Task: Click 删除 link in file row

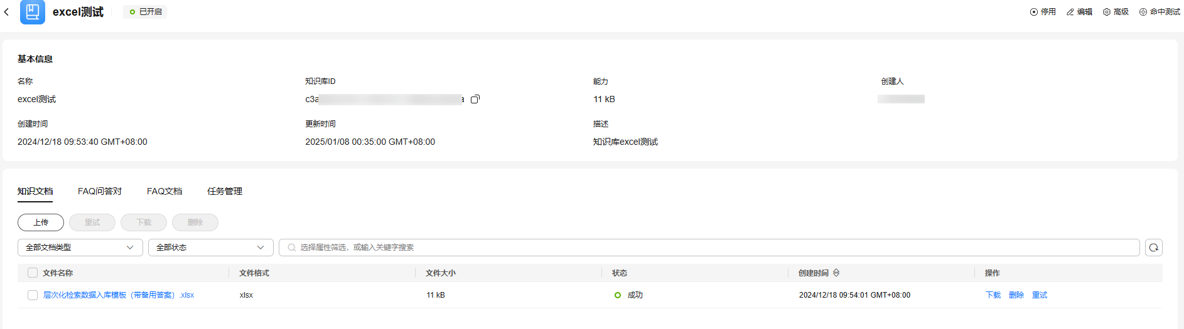Action: pos(1016,295)
